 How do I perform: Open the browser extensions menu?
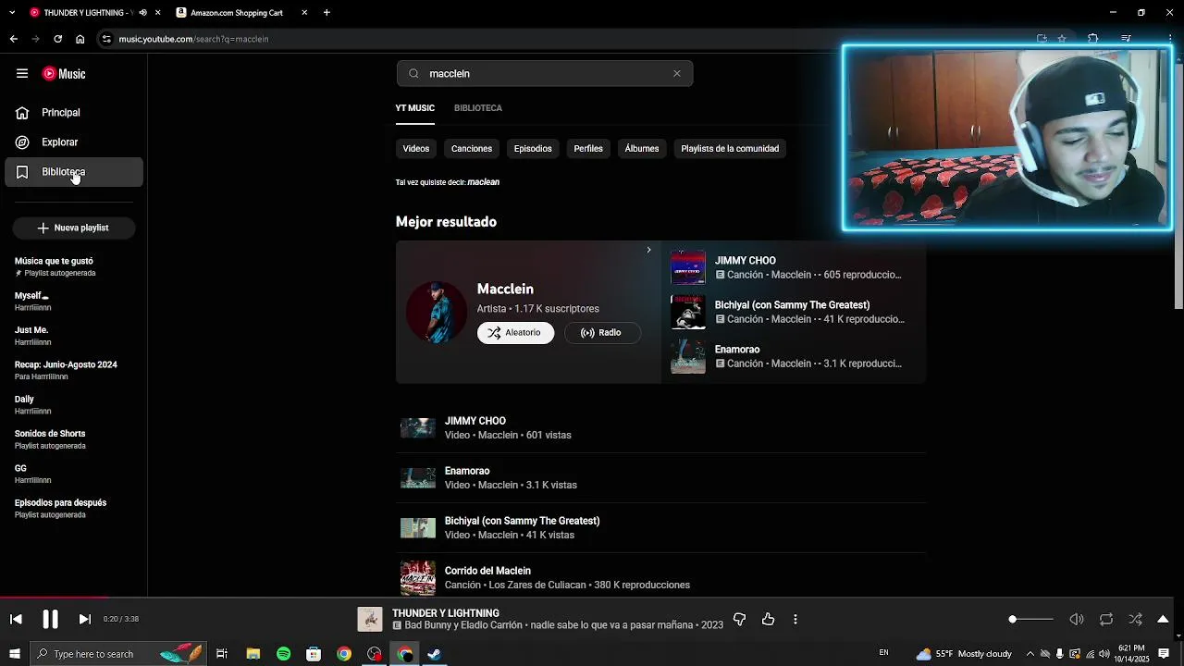(x=1092, y=39)
